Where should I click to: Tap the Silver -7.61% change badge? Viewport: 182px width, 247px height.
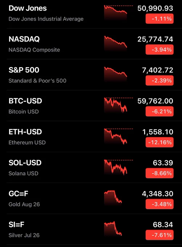(159, 235)
